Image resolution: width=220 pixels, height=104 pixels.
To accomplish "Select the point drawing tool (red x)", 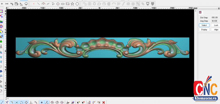I will point(34,4).
